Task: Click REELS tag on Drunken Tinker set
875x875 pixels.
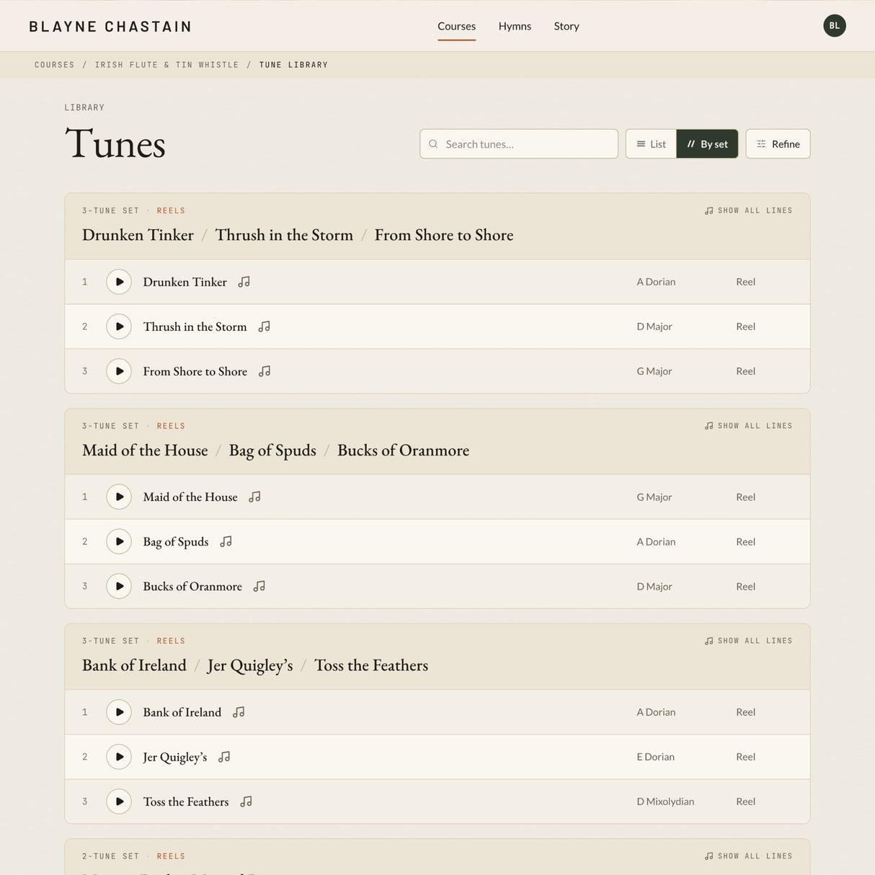Action: [x=171, y=210]
